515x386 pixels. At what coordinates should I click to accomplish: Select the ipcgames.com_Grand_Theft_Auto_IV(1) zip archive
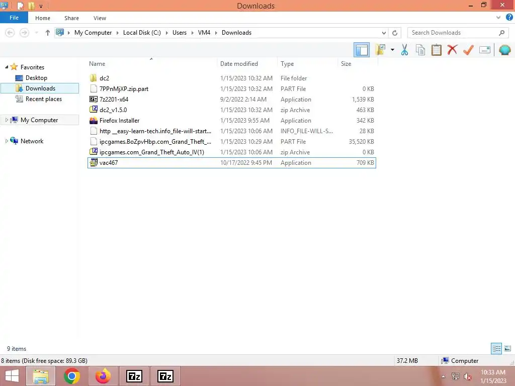tap(231, 152)
